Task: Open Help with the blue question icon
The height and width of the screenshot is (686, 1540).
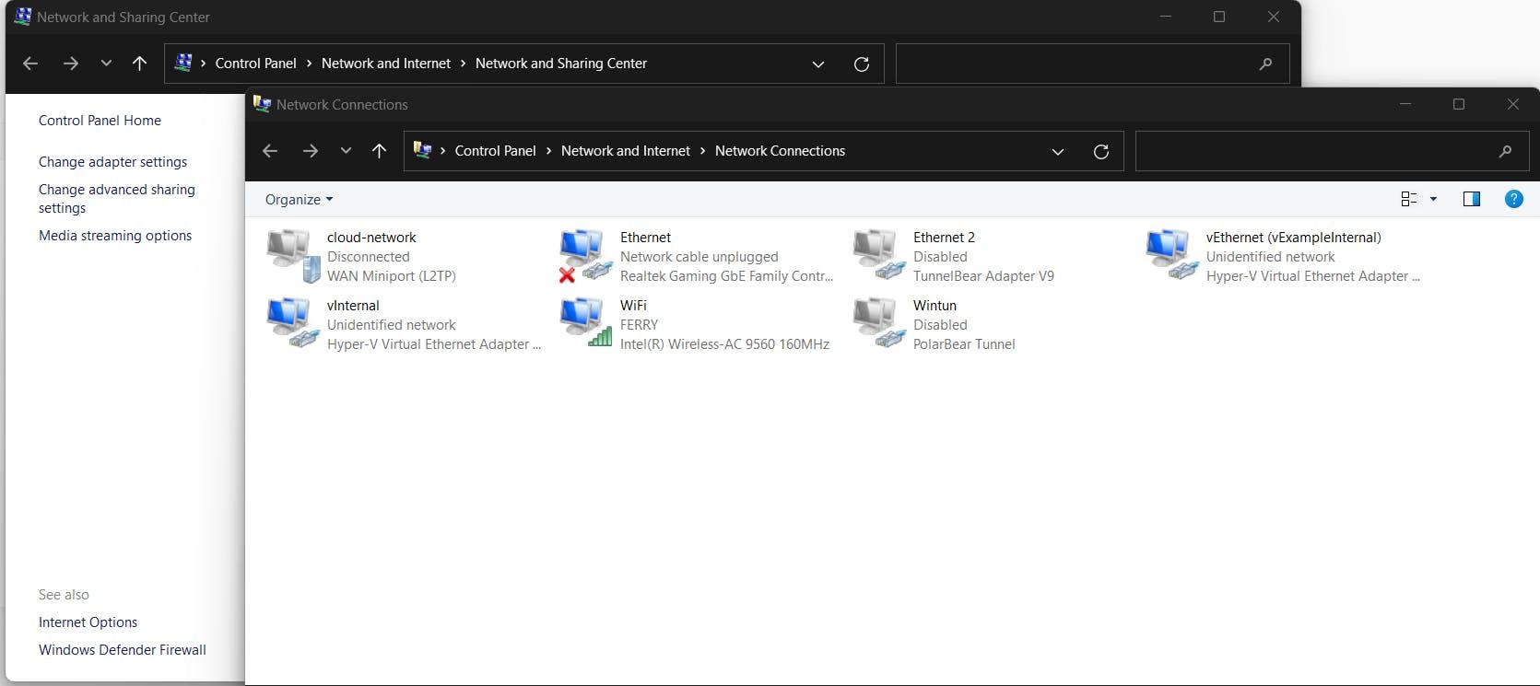Action: point(1513,199)
